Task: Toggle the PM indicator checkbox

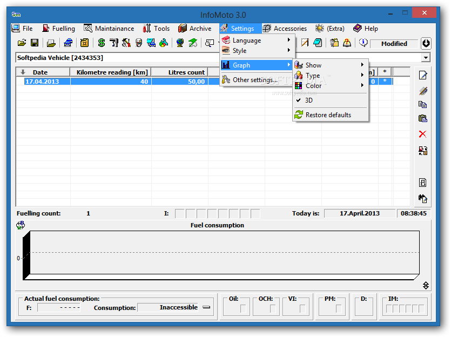Action: (x=339, y=309)
